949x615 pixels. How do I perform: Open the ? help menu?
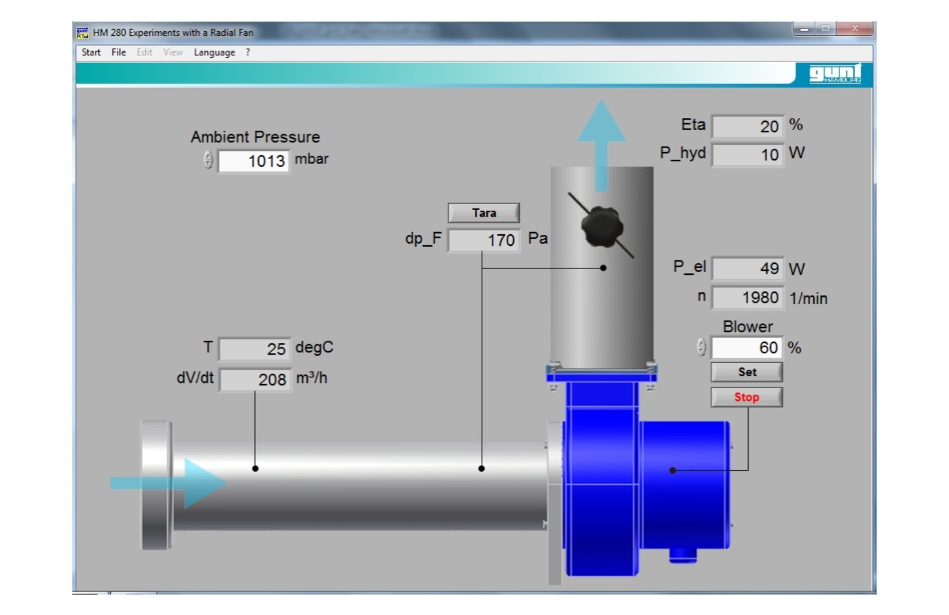(248, 52)
